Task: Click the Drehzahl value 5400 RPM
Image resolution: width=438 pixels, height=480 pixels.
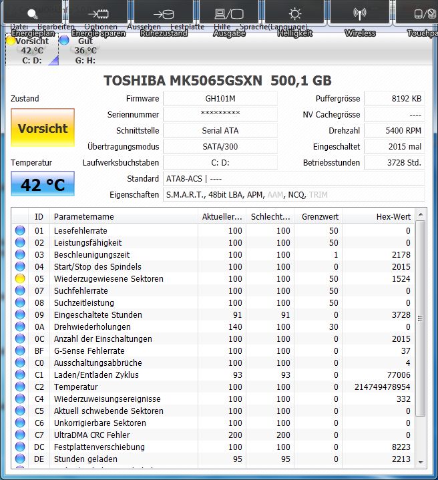Action: (x=394, y=130)
